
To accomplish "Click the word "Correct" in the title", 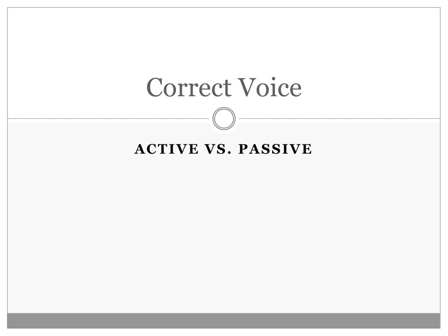I will (189, 87).
